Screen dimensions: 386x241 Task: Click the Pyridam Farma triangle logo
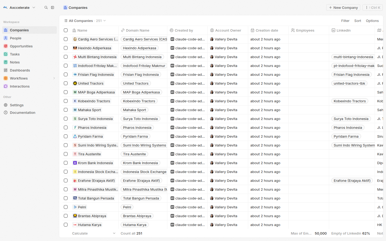tap(75, 136)
